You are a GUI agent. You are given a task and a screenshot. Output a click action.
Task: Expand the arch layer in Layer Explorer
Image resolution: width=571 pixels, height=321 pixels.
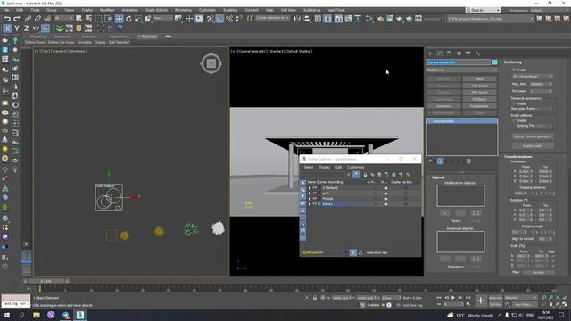click(x=310, y=193)
